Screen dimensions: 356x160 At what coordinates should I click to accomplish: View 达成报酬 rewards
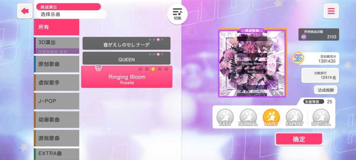pos(326,90)
